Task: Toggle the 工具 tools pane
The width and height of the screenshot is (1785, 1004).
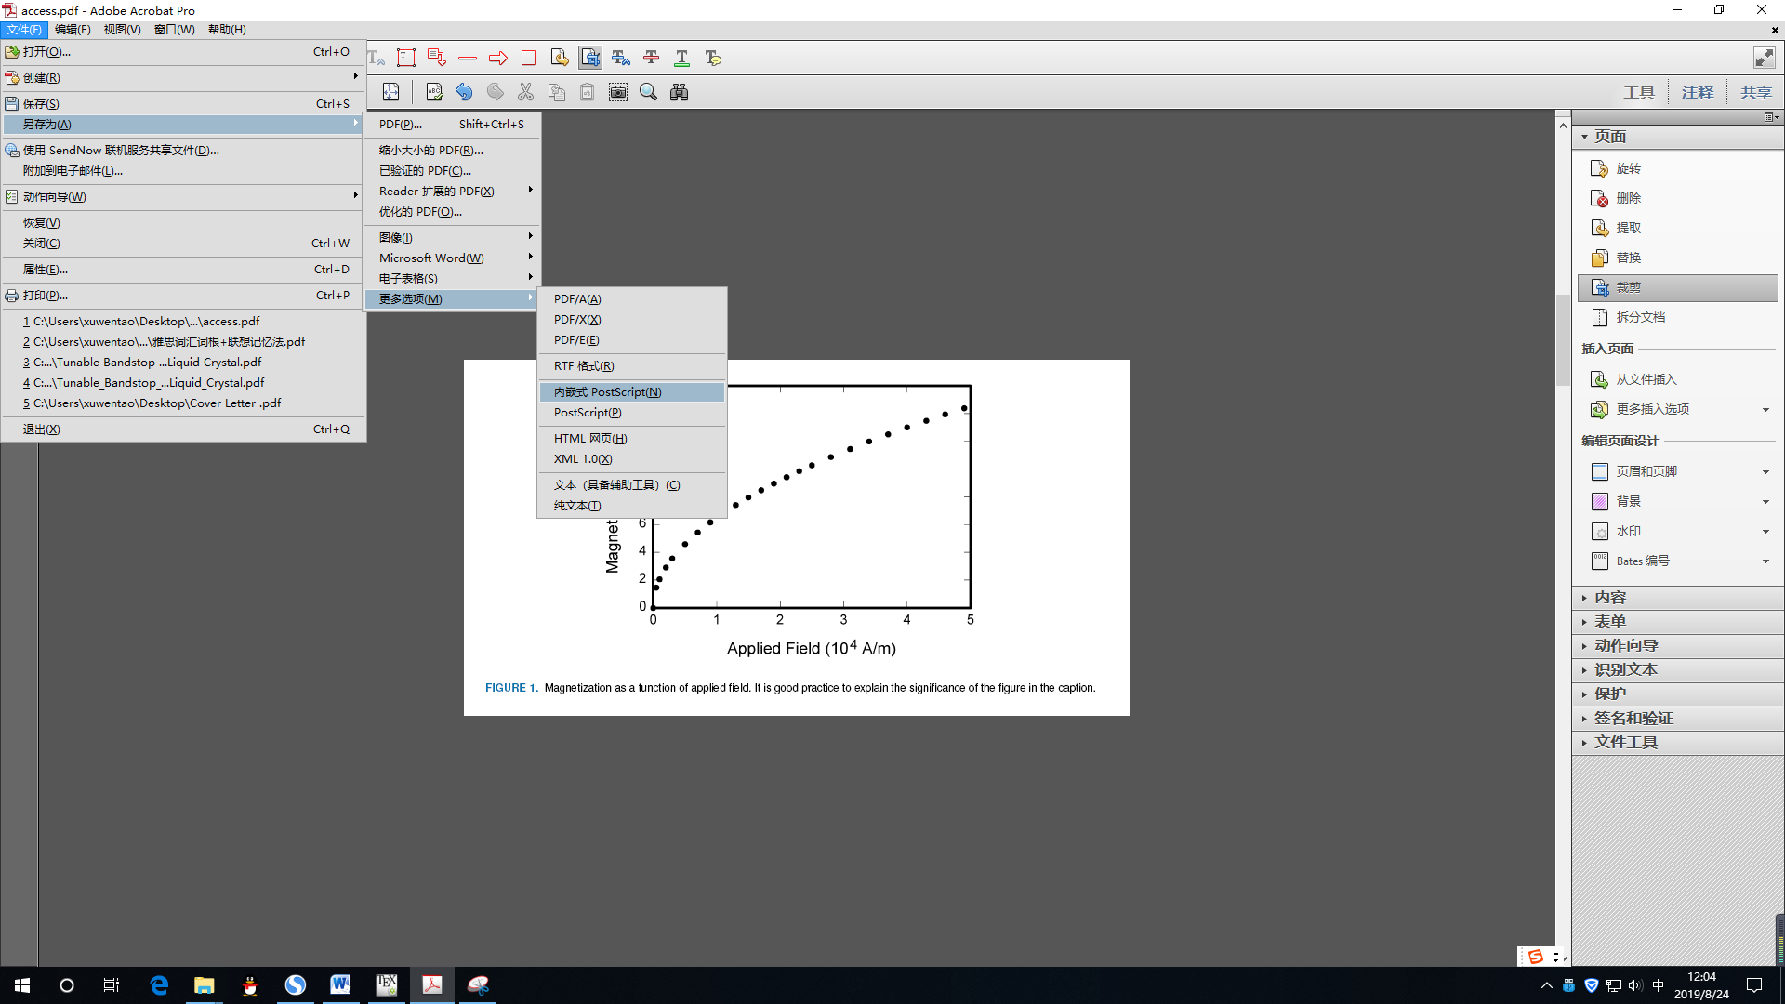Action: 1639,92
